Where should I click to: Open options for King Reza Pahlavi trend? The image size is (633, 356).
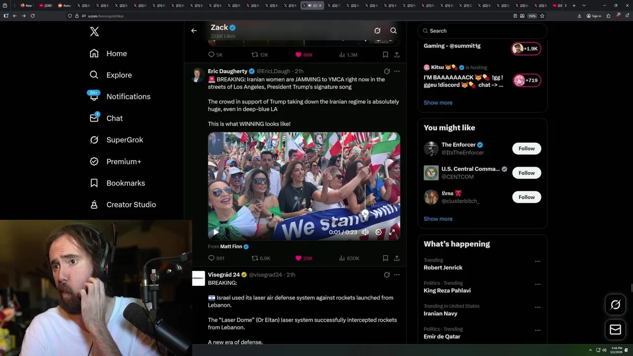[x=538, y=284]
